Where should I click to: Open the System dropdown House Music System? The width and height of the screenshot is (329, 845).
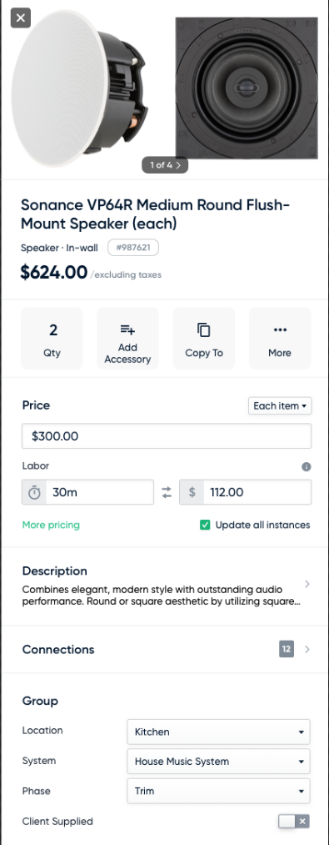[218, 762]
